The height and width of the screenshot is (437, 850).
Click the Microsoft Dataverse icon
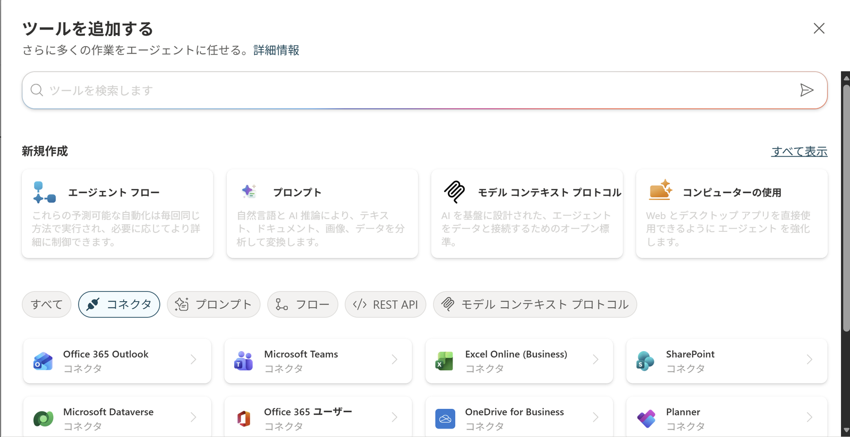43,419
